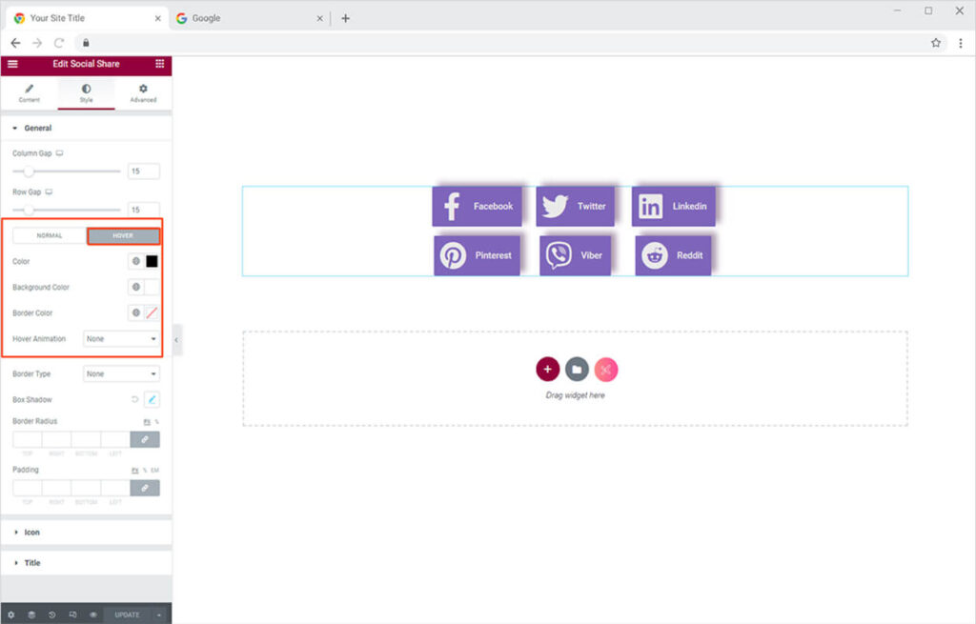The image size is (976, 624).
Task: Switch to the Advanced tab
Action: (143, 92)
